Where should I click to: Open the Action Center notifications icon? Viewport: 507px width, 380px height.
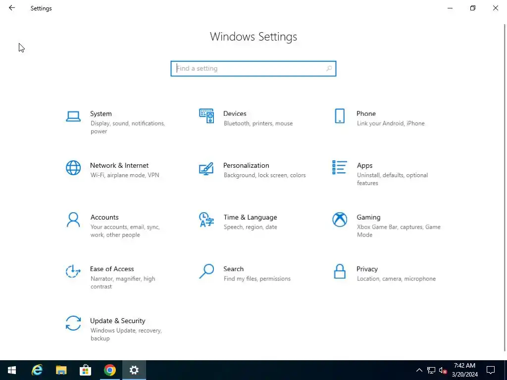point(491,370)
